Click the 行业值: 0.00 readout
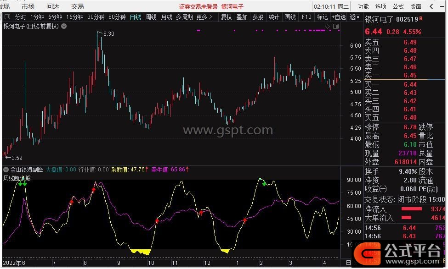 pyautogui.click(x=93, y=170)
